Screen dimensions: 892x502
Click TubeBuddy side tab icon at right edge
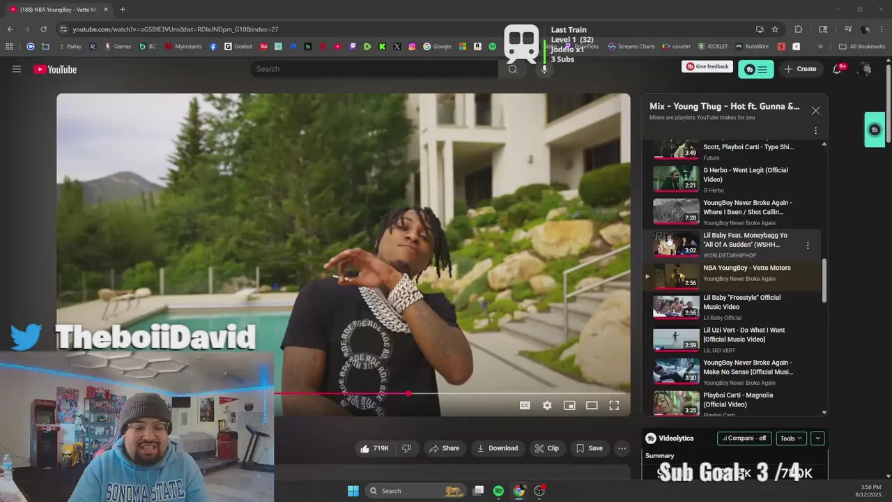coord(875,130)
